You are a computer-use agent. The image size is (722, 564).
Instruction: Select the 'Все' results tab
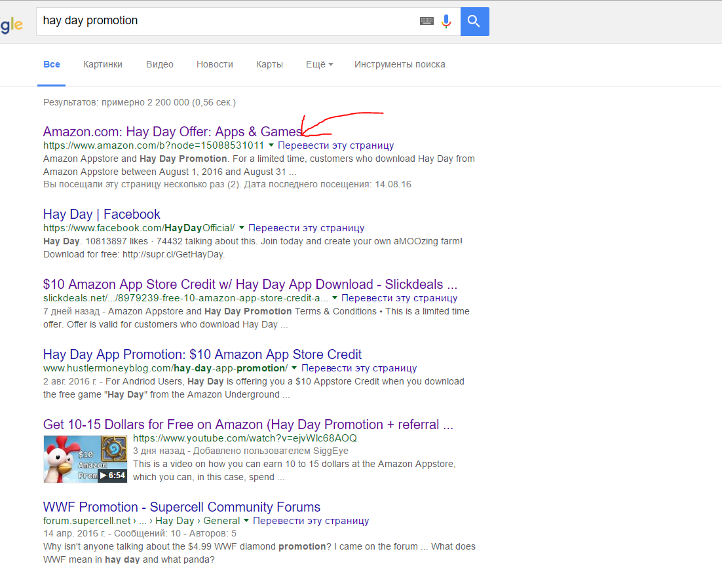pyautogui.click(x=52, y=64)
